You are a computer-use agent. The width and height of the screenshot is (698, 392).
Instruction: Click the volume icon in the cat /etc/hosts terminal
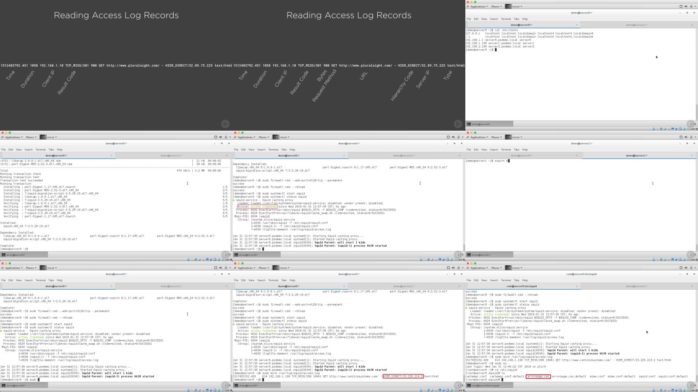tap(686, 7)
